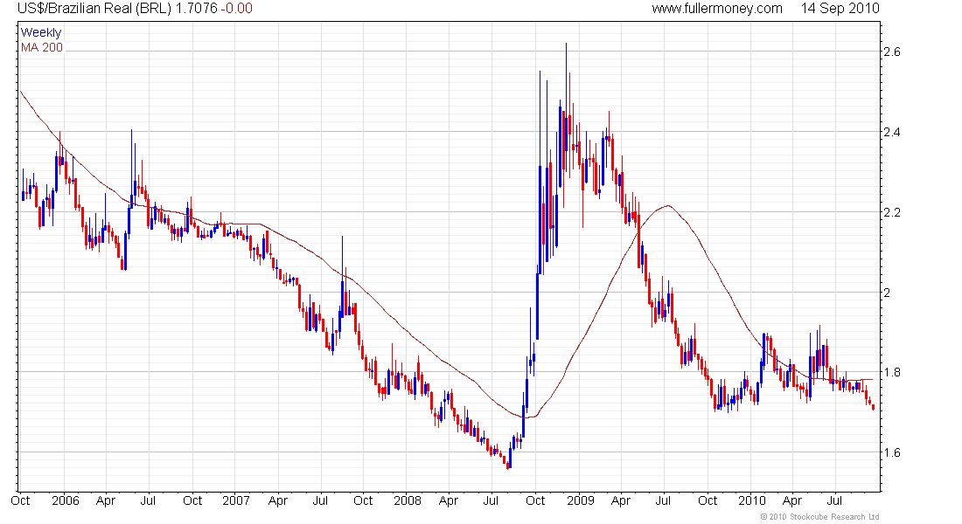Click the 1.6 price axis label

(891, 452)
